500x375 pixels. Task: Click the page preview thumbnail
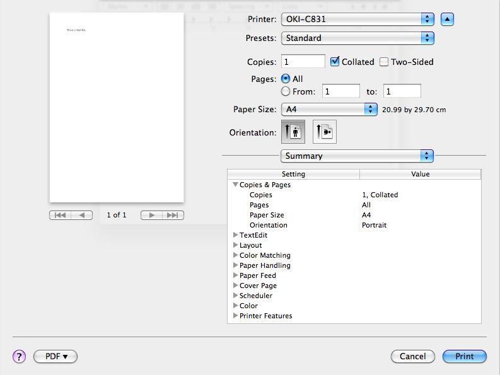pos(117,108)
